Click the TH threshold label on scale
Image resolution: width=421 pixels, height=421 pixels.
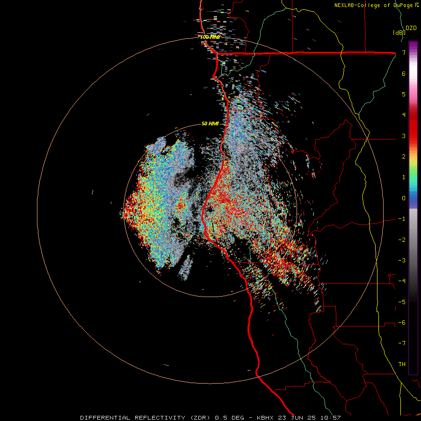[402, 364]
